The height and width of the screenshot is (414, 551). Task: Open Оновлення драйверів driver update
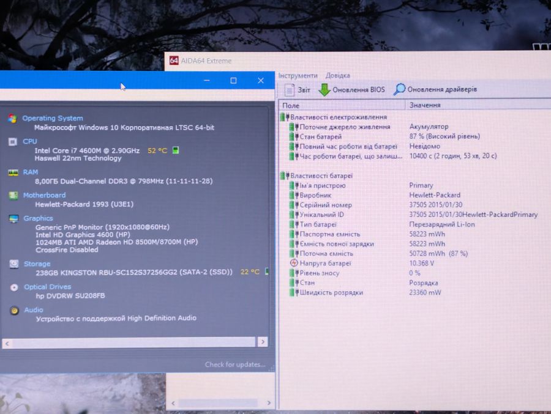(x=435, y=89)
